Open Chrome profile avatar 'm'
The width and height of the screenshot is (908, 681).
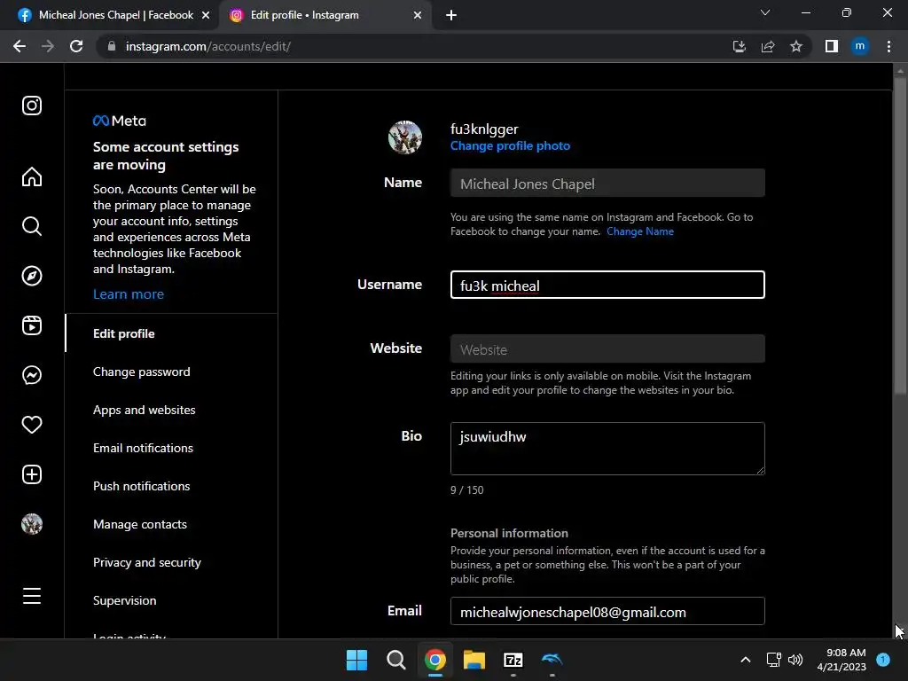[x=860, y=46]
